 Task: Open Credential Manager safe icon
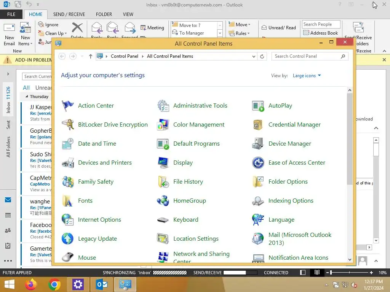[x=258, y=125]
